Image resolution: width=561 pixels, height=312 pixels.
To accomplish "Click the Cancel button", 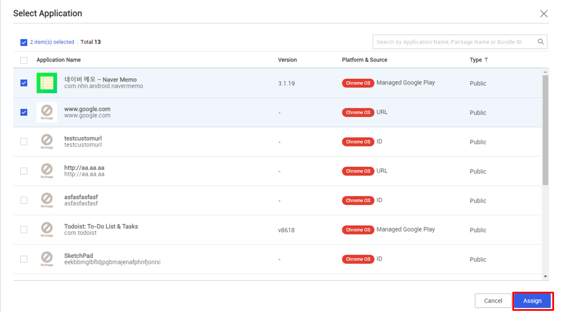I will (493, 300).
